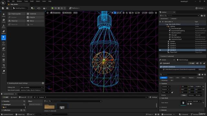Open the Deform tool category
The width and height of the screenshot is (207, 116).
pos(4,32)
